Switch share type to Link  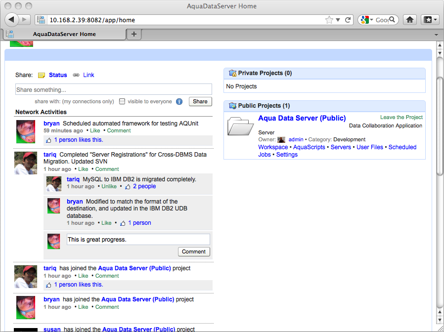coord(89,75)
